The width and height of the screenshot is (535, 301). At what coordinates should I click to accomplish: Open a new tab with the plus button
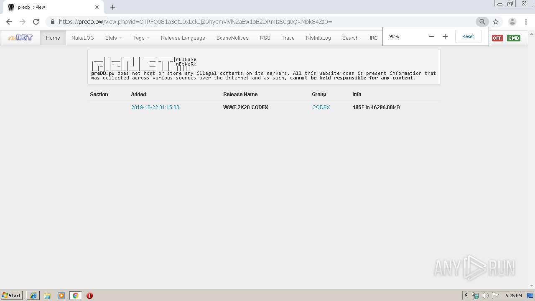pos(113,7)
